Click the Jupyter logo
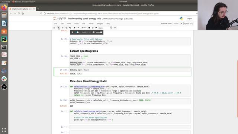This screenshot has width=238, height=134. point(59,19)
